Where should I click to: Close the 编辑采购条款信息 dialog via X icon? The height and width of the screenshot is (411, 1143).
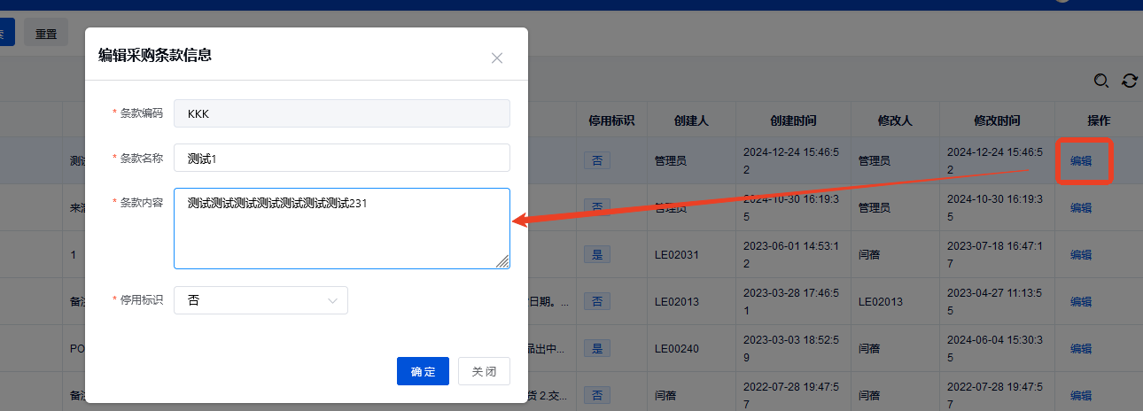tap(497, 58)
